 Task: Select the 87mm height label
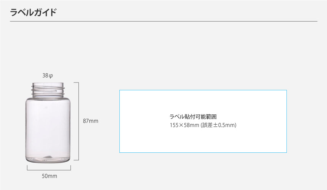pos(90,121)
